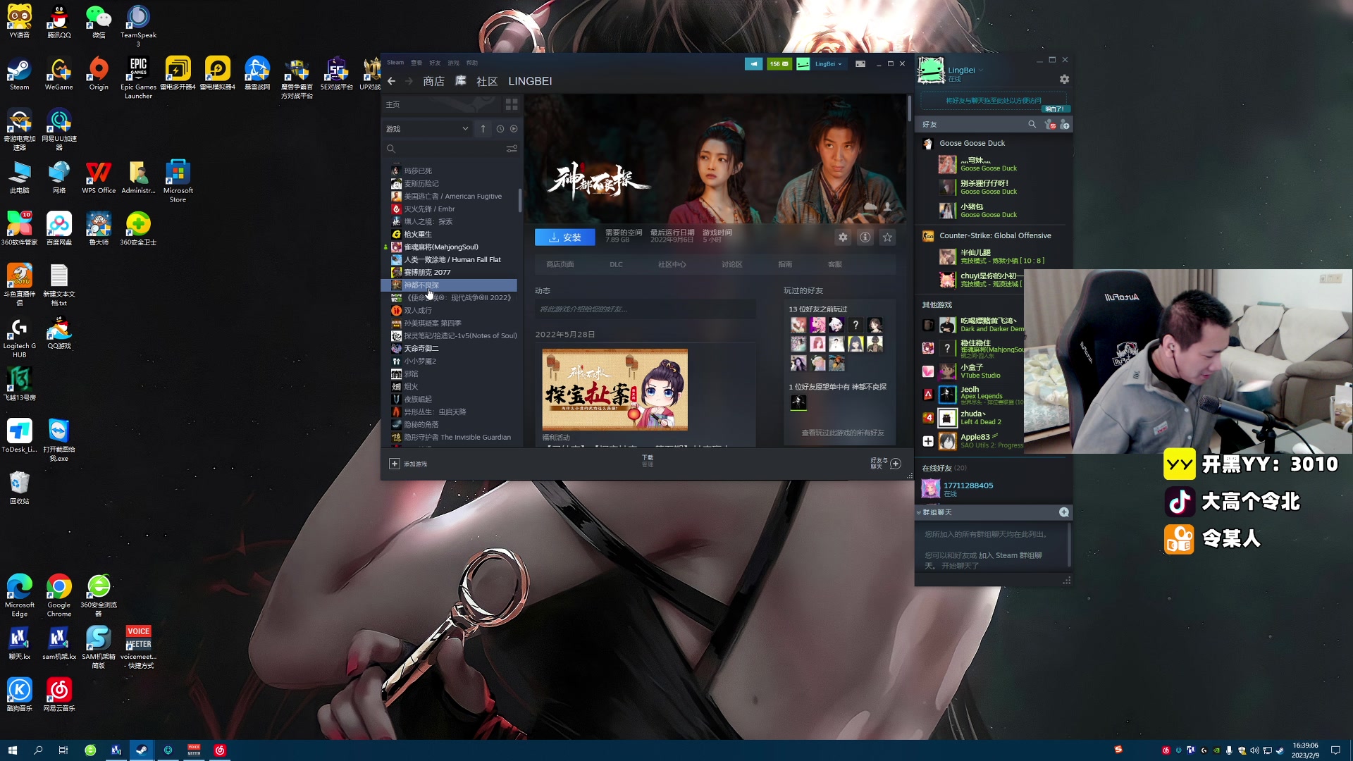The image size is (1353, 761).
Task: Open the 游戏 library category dropdown
Action: coord(427,129)
